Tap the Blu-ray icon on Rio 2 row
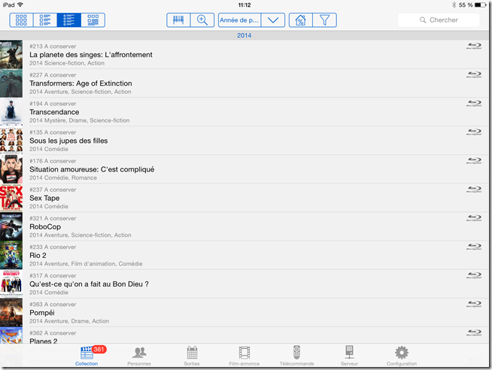This screenshot has height=370, width=492. pyautogui.click(x=474, y=247)
